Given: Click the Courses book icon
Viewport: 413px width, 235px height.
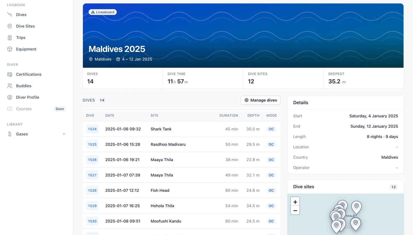Looking at the screenshot, I should pyautogui.click(x=10, y=109).
